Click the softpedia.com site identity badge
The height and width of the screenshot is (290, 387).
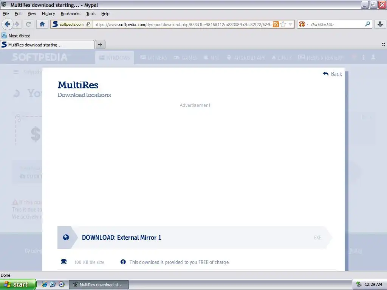click(x=71, y=24)
